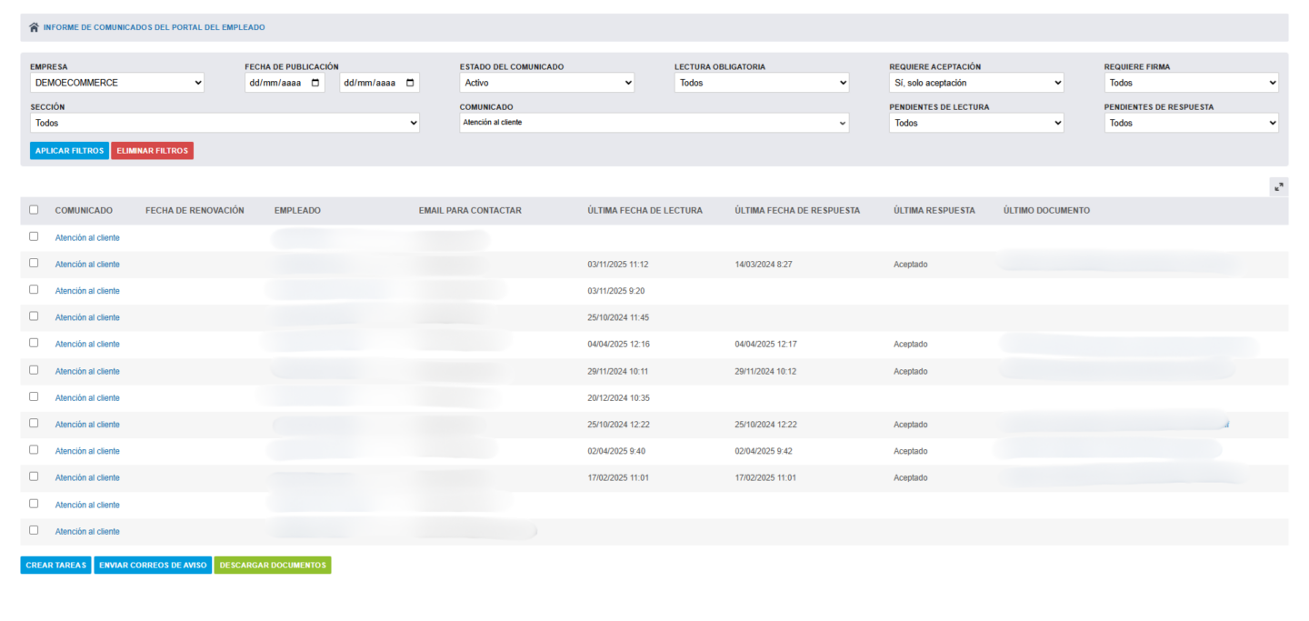This screenshot has width=1309, height=621.
Task: Open the Requiere aceptación dropdown
Action: (x=975, y=83)
